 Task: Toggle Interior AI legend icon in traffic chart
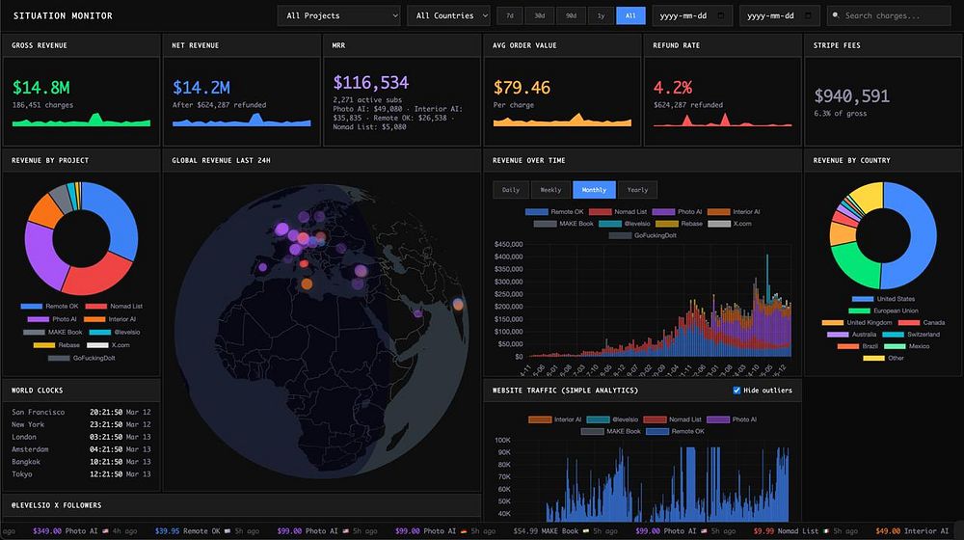click(x=540, y=419)
